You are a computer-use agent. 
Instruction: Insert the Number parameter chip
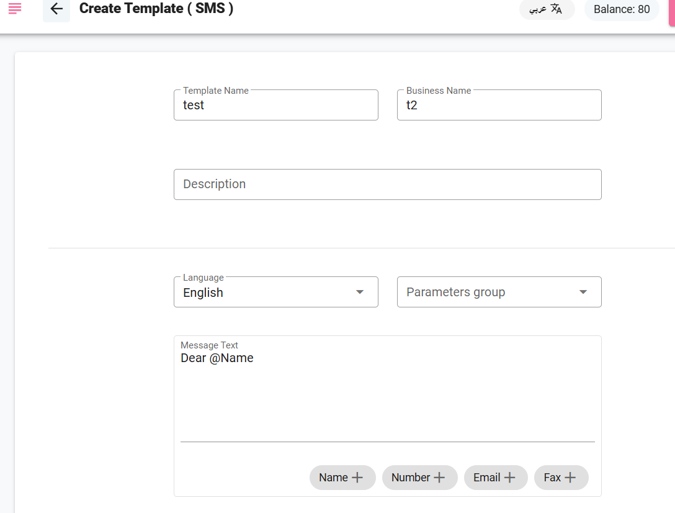coord(420,478)
